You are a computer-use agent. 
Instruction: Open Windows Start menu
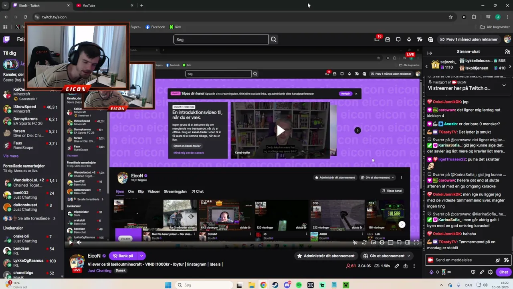[168, 285]
